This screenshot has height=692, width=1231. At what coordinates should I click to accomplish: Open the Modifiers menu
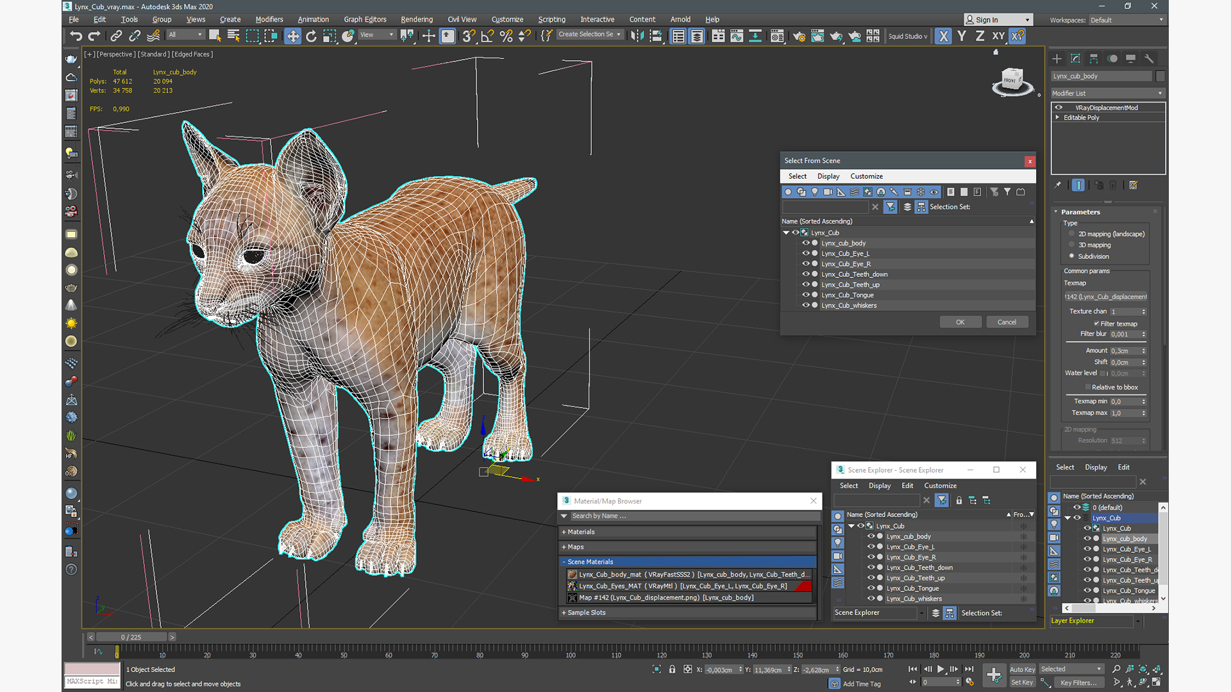pos(269,19)
